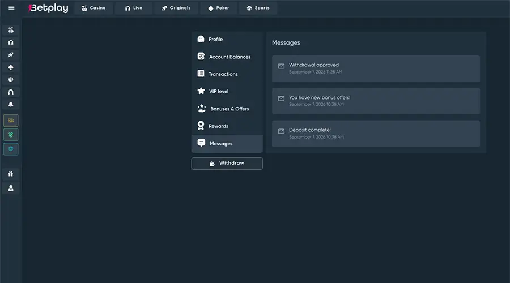Screen dimensions: 510x283
Task: Click the bell notifications sidebar icon
Action: pyautogui.click(x=11, y=104)
